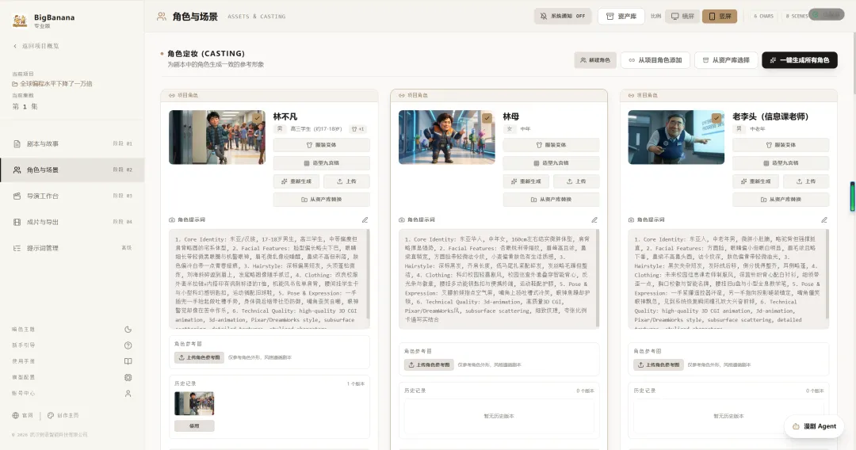Open the 创作主页 palette link

(x=63, y=416)
